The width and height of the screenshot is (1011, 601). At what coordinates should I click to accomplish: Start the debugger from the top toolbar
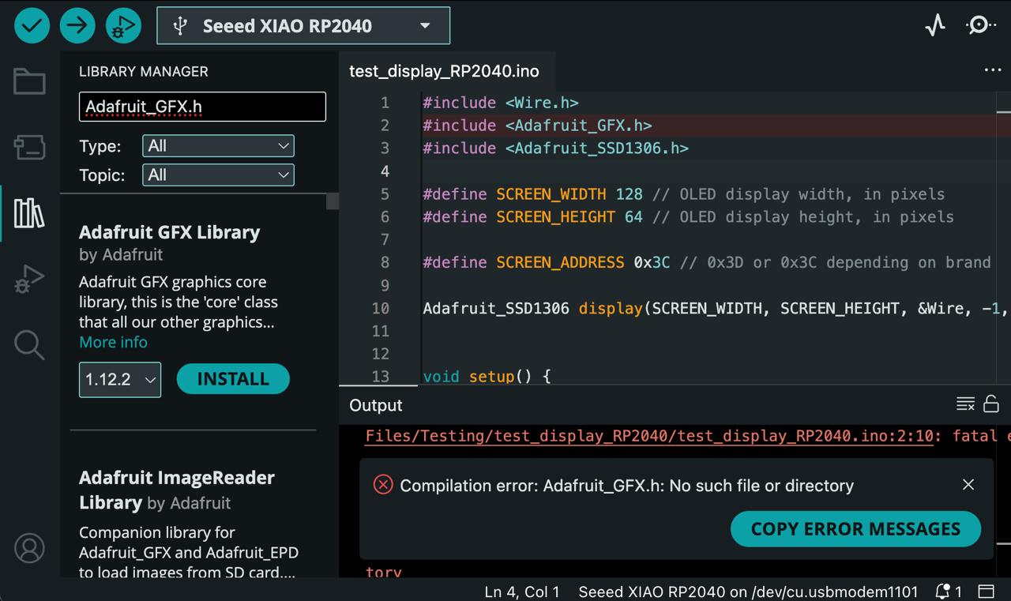click(x=122, y=26)
